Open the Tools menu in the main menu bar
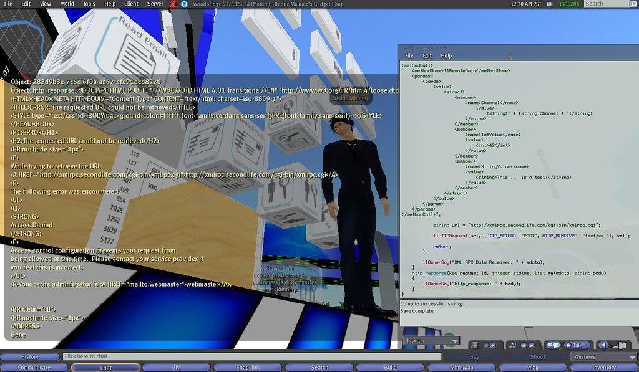The image size is (639, 372). [x=89, y=4]
